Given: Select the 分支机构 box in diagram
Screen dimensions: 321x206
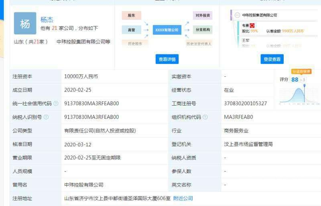Looking at the screenshot, I should pos(203,30).
